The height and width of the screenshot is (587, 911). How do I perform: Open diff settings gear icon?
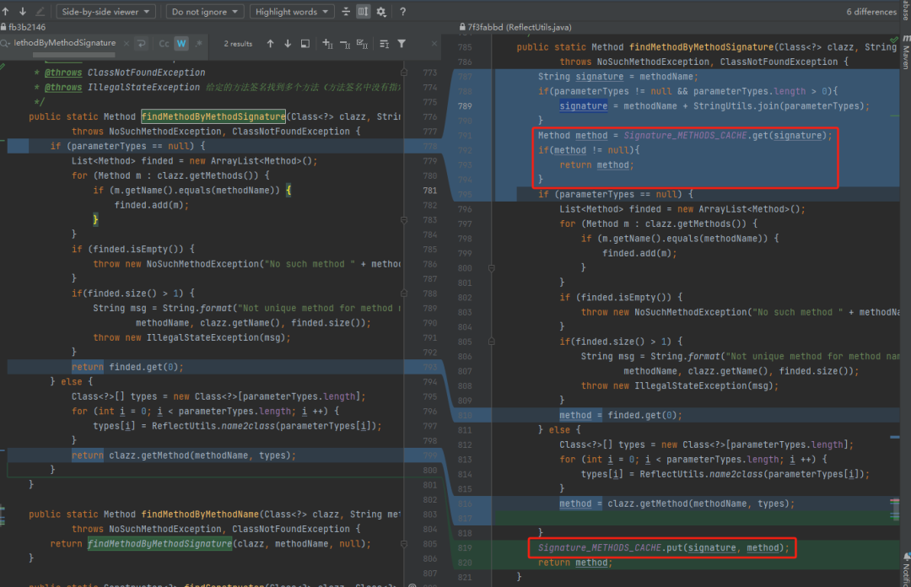pos(381,12)
